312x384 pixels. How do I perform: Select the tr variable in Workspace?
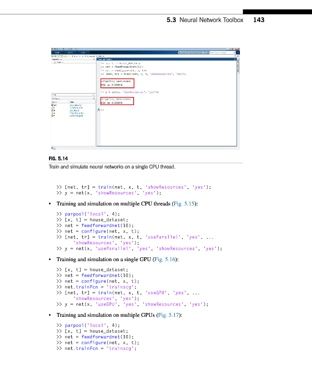pos(54,110)
